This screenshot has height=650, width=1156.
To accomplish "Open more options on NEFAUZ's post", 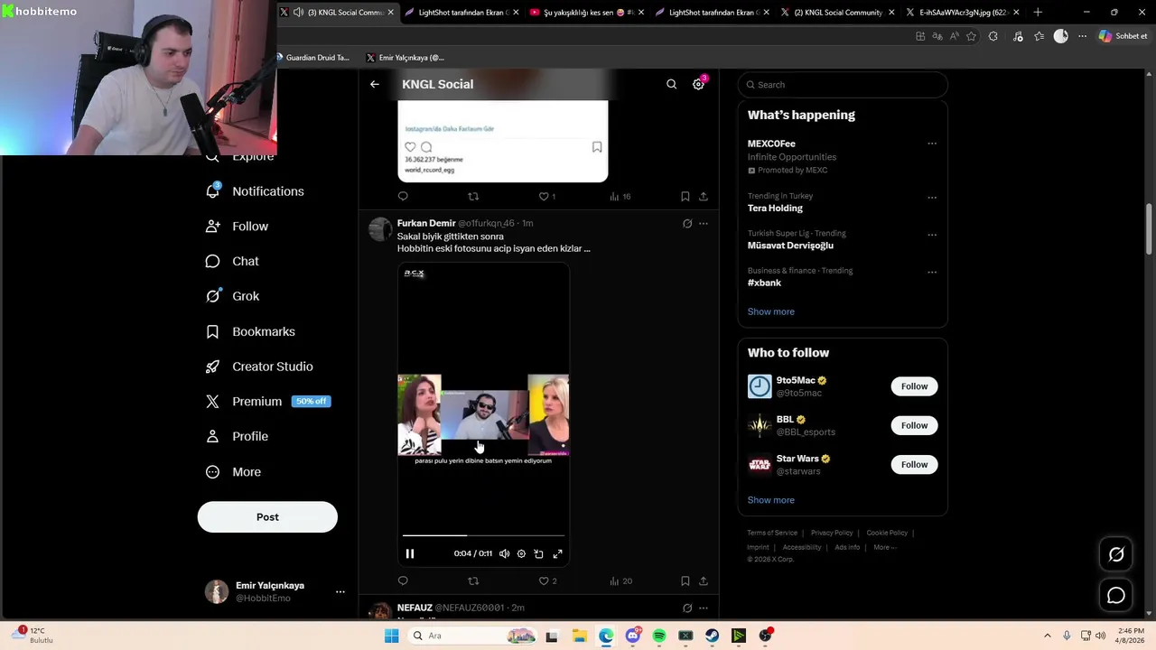I will pos(704,608).
